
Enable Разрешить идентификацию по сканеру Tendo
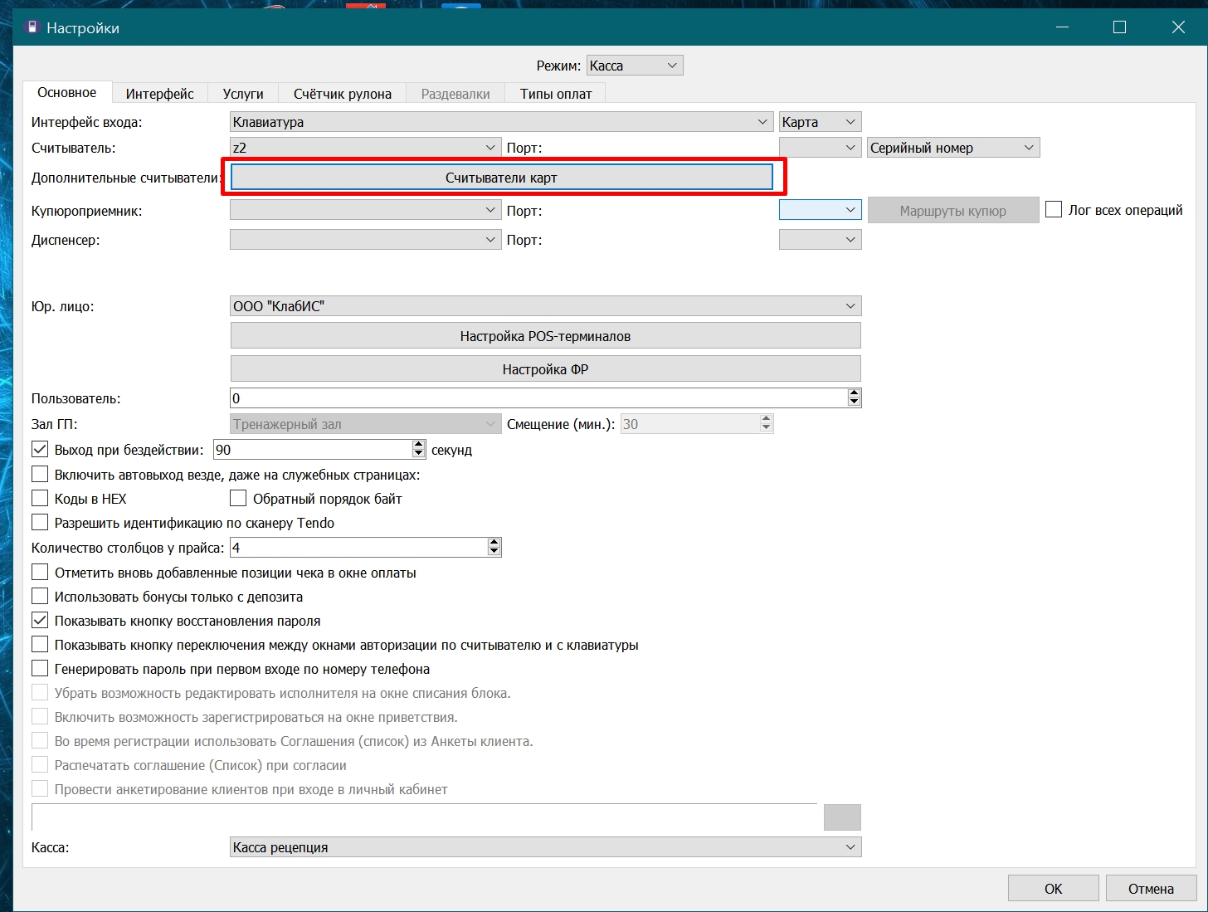[x=40, y=523]
